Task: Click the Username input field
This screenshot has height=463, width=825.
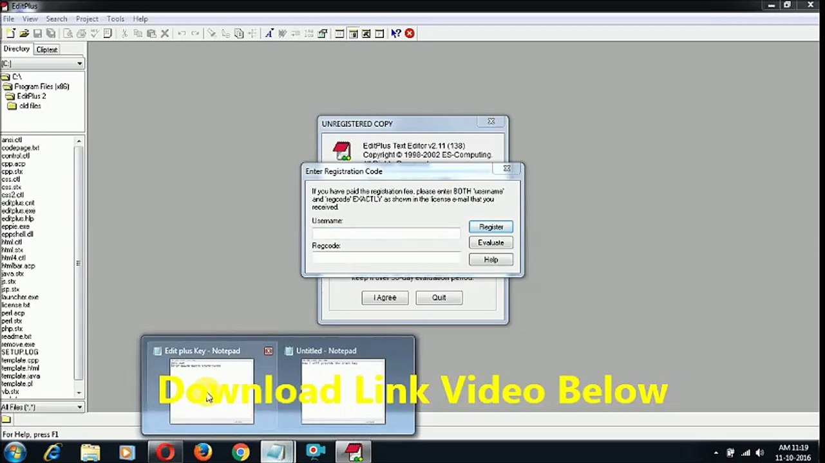Action: pos(386,232)
